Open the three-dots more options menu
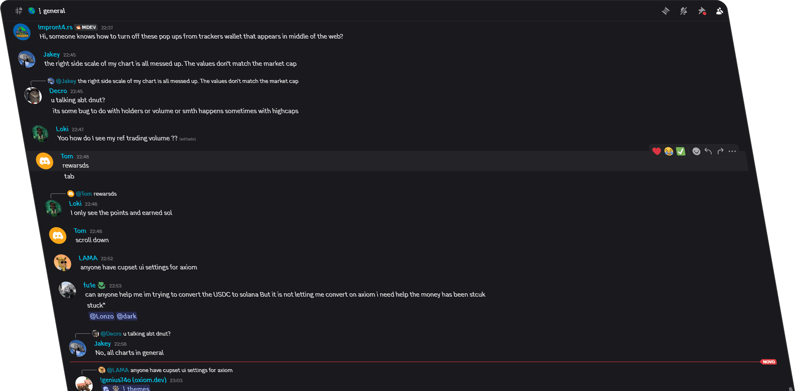The width and height of the screenshot is (803, 391). point(732,151)
